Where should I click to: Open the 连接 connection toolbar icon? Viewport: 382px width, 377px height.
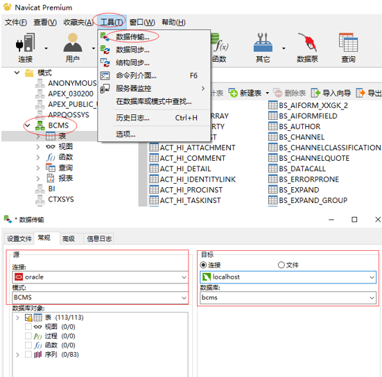(x=26, y=42)
